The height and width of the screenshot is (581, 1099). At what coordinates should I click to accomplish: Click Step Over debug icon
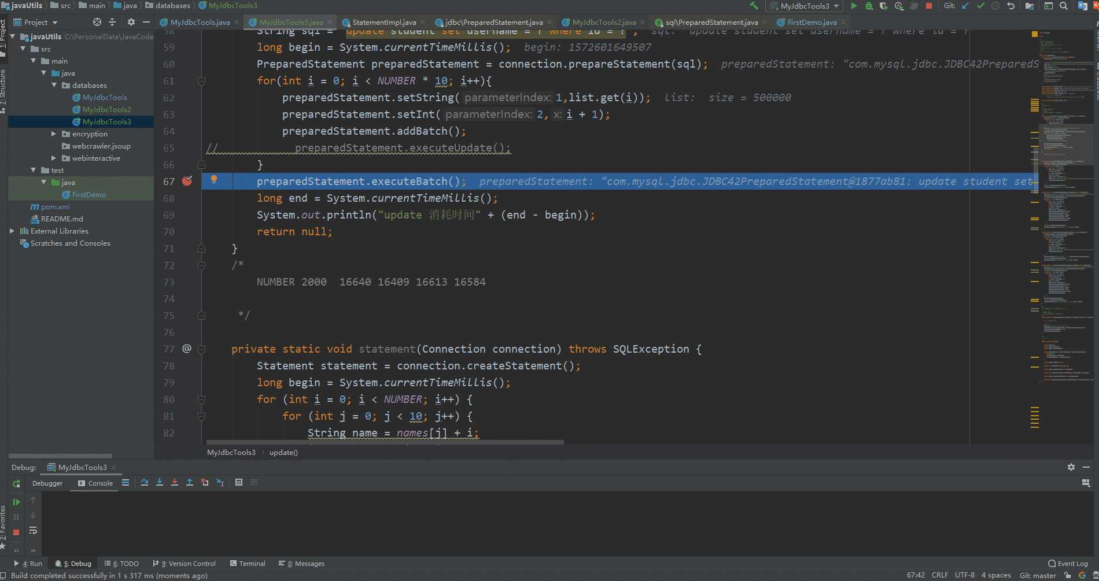(x=145, y=482)
